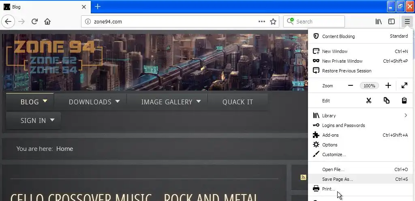
Task: Open Options from the menu
Action: coord(360,145)
